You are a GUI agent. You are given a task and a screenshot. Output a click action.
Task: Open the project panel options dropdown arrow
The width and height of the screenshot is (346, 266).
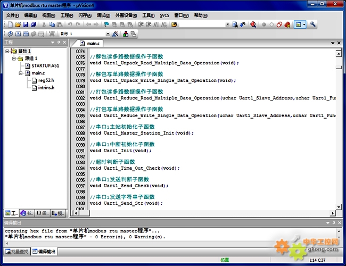tap(53, 42)
